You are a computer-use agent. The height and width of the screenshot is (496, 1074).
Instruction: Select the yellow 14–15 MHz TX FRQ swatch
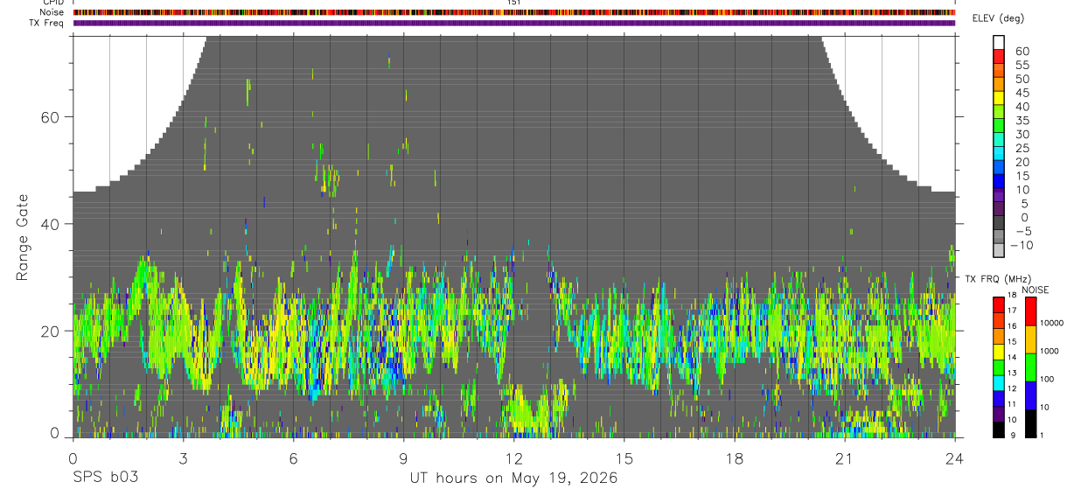point(1000,351)
